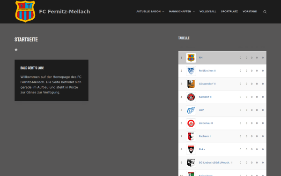Click the Gössendorf II team crest
The height and width of the screenshot is (176, 281).
(191, 84)
